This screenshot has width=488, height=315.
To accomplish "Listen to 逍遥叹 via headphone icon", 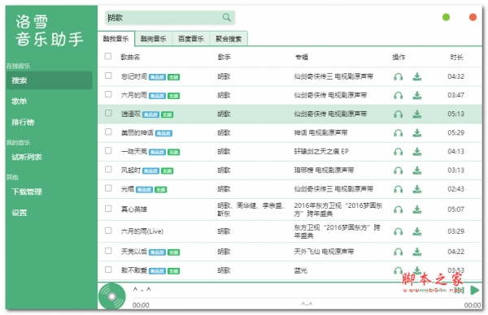I will [398, 114].
